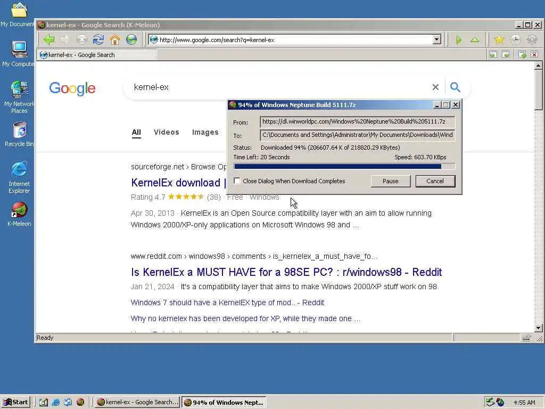Click the next tab icon on tab bar
This screenshot has width=545, height=409.
click(x=506, y=55)
